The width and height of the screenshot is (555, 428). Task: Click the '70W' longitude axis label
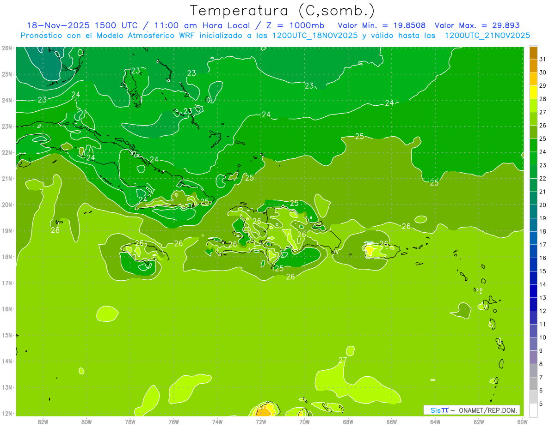click(304, 422)
